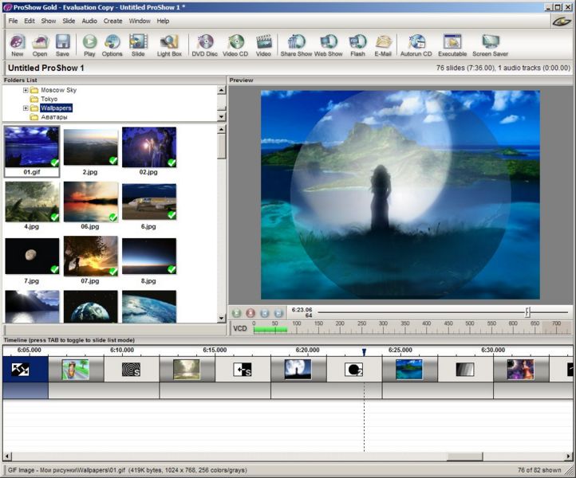Screen dimensions: 576x478
Task: Open show Options from toolbar
Action: tap(112, 45)
